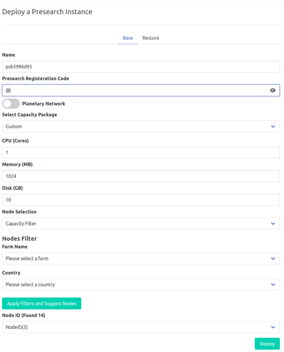Enable the Planetary Network toggle

(x=11, y=104)
